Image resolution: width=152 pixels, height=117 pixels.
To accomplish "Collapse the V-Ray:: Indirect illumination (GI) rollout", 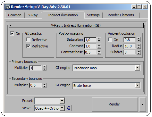I will (76, 25).
